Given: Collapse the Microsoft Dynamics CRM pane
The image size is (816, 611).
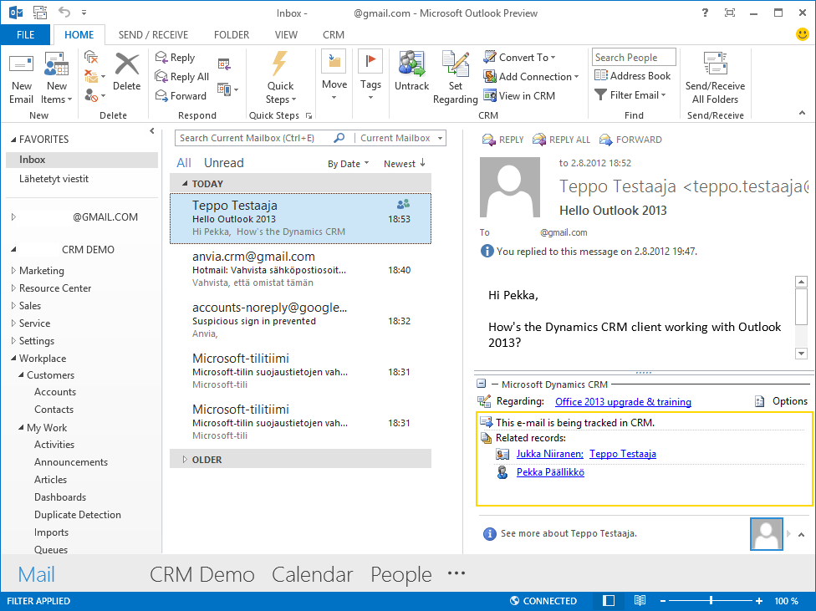Looking at the screenshot, I should click(482, 384).
